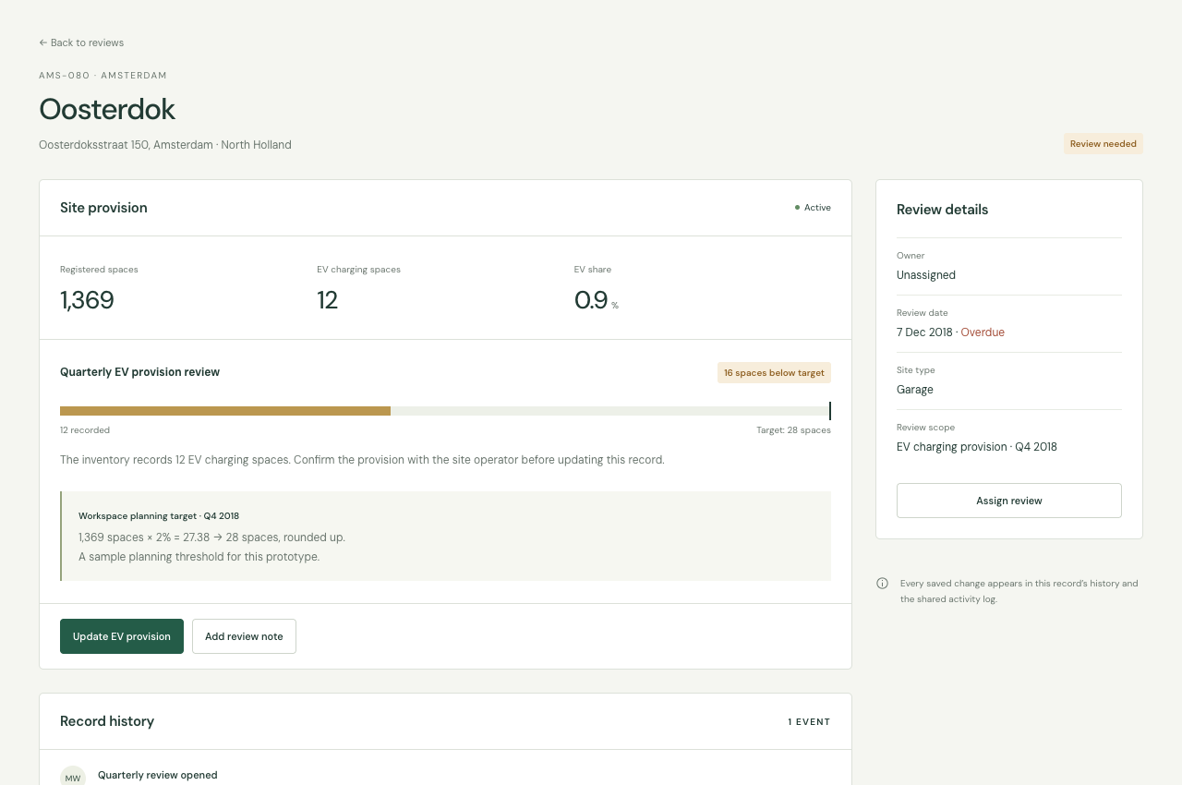Click the 'Quarterly EV provision review' heading
Viewport: 1182px width, 785px height.
[x=139, y=372]
